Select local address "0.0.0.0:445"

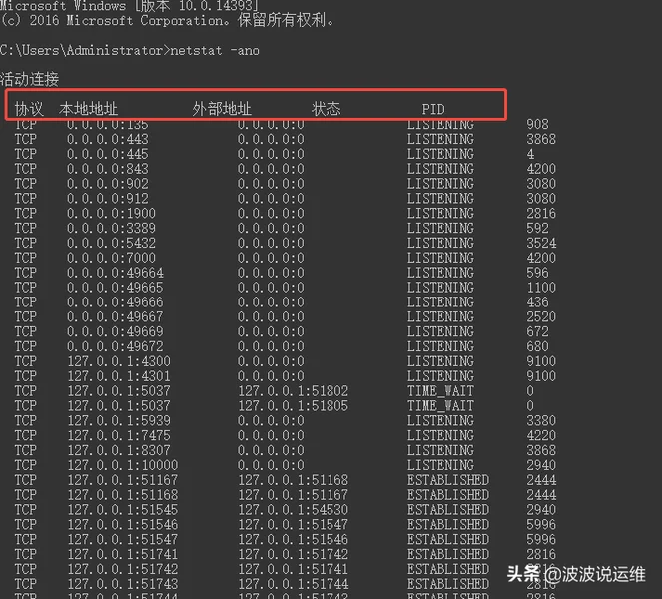(108, 154)
